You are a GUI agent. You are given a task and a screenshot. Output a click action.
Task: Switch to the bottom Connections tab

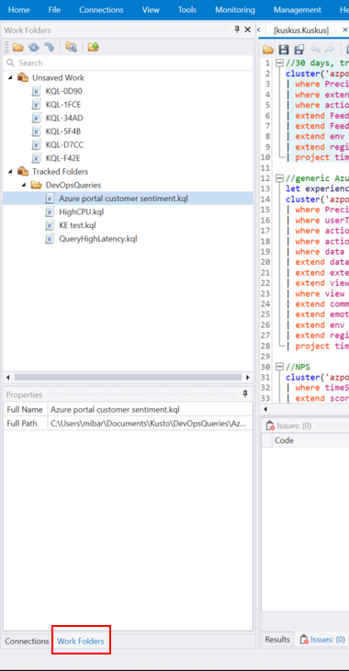(27, 641)
